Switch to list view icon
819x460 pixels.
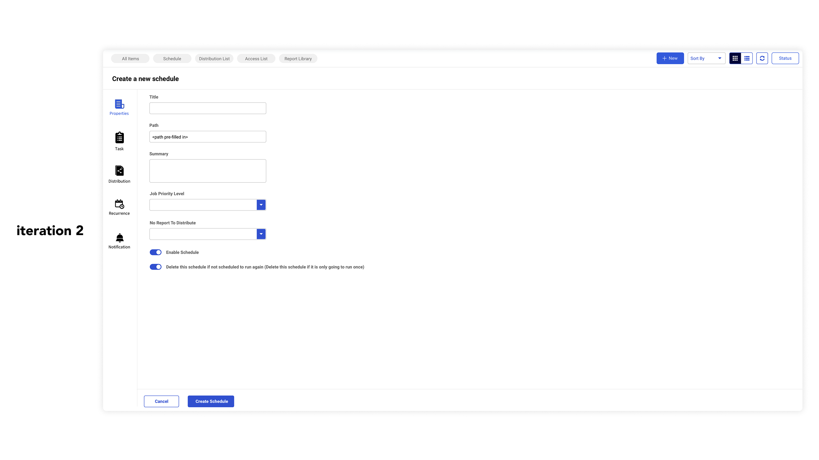[747, 59]
